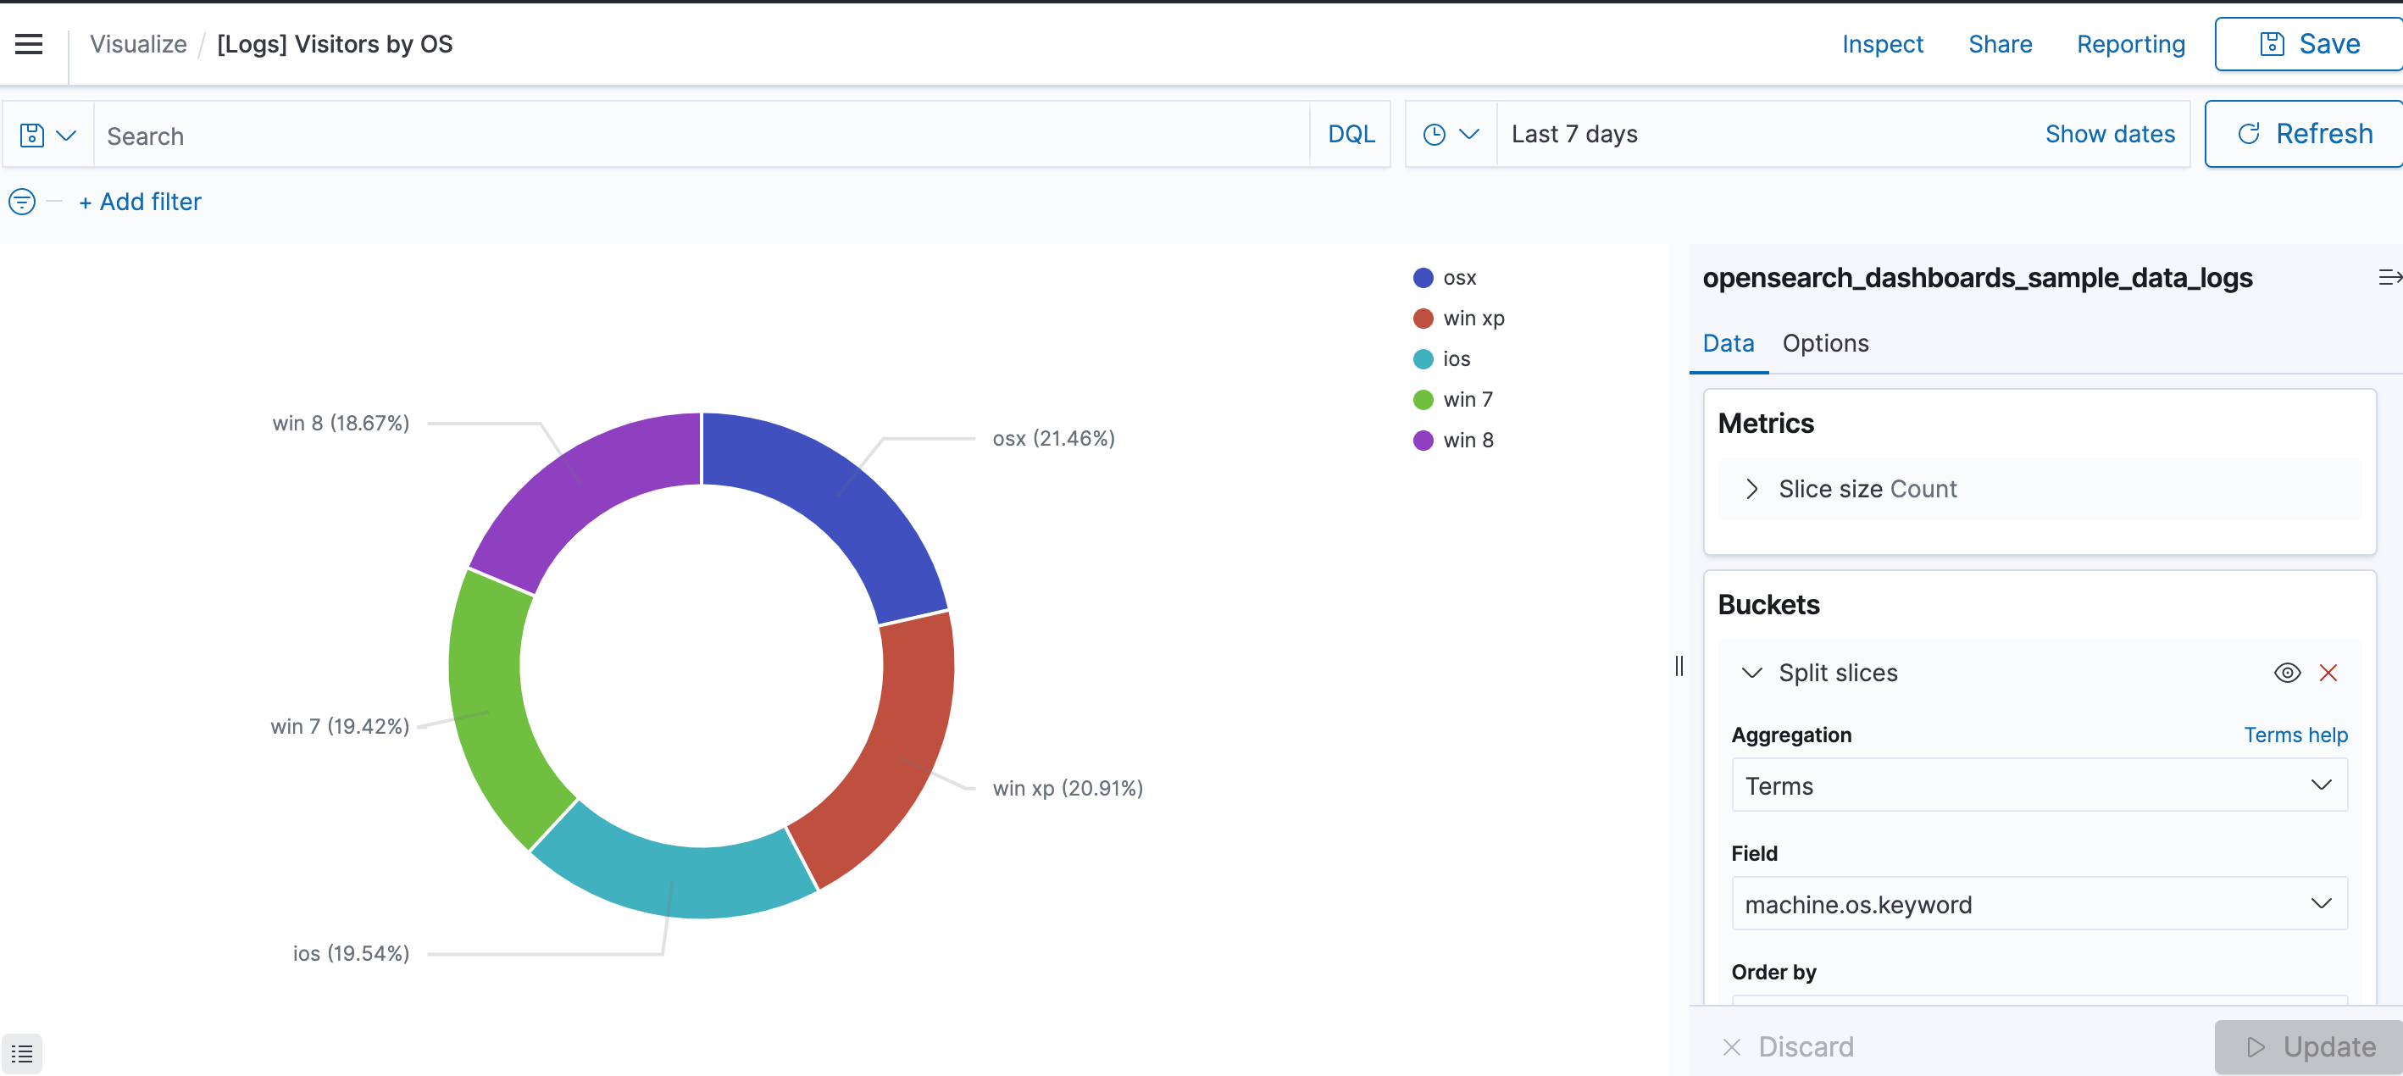Screen dimensions: 2403x1076
Task: Go to Visualize breadcrumb
Action: coord(138,44)
